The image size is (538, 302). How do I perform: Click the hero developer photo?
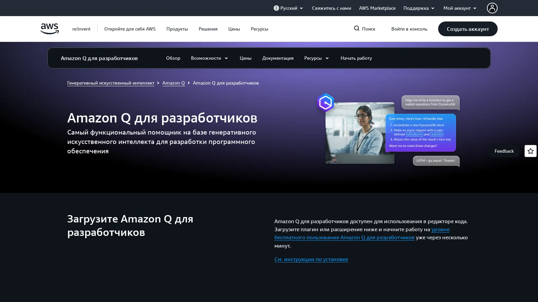(x=360, y=133)
